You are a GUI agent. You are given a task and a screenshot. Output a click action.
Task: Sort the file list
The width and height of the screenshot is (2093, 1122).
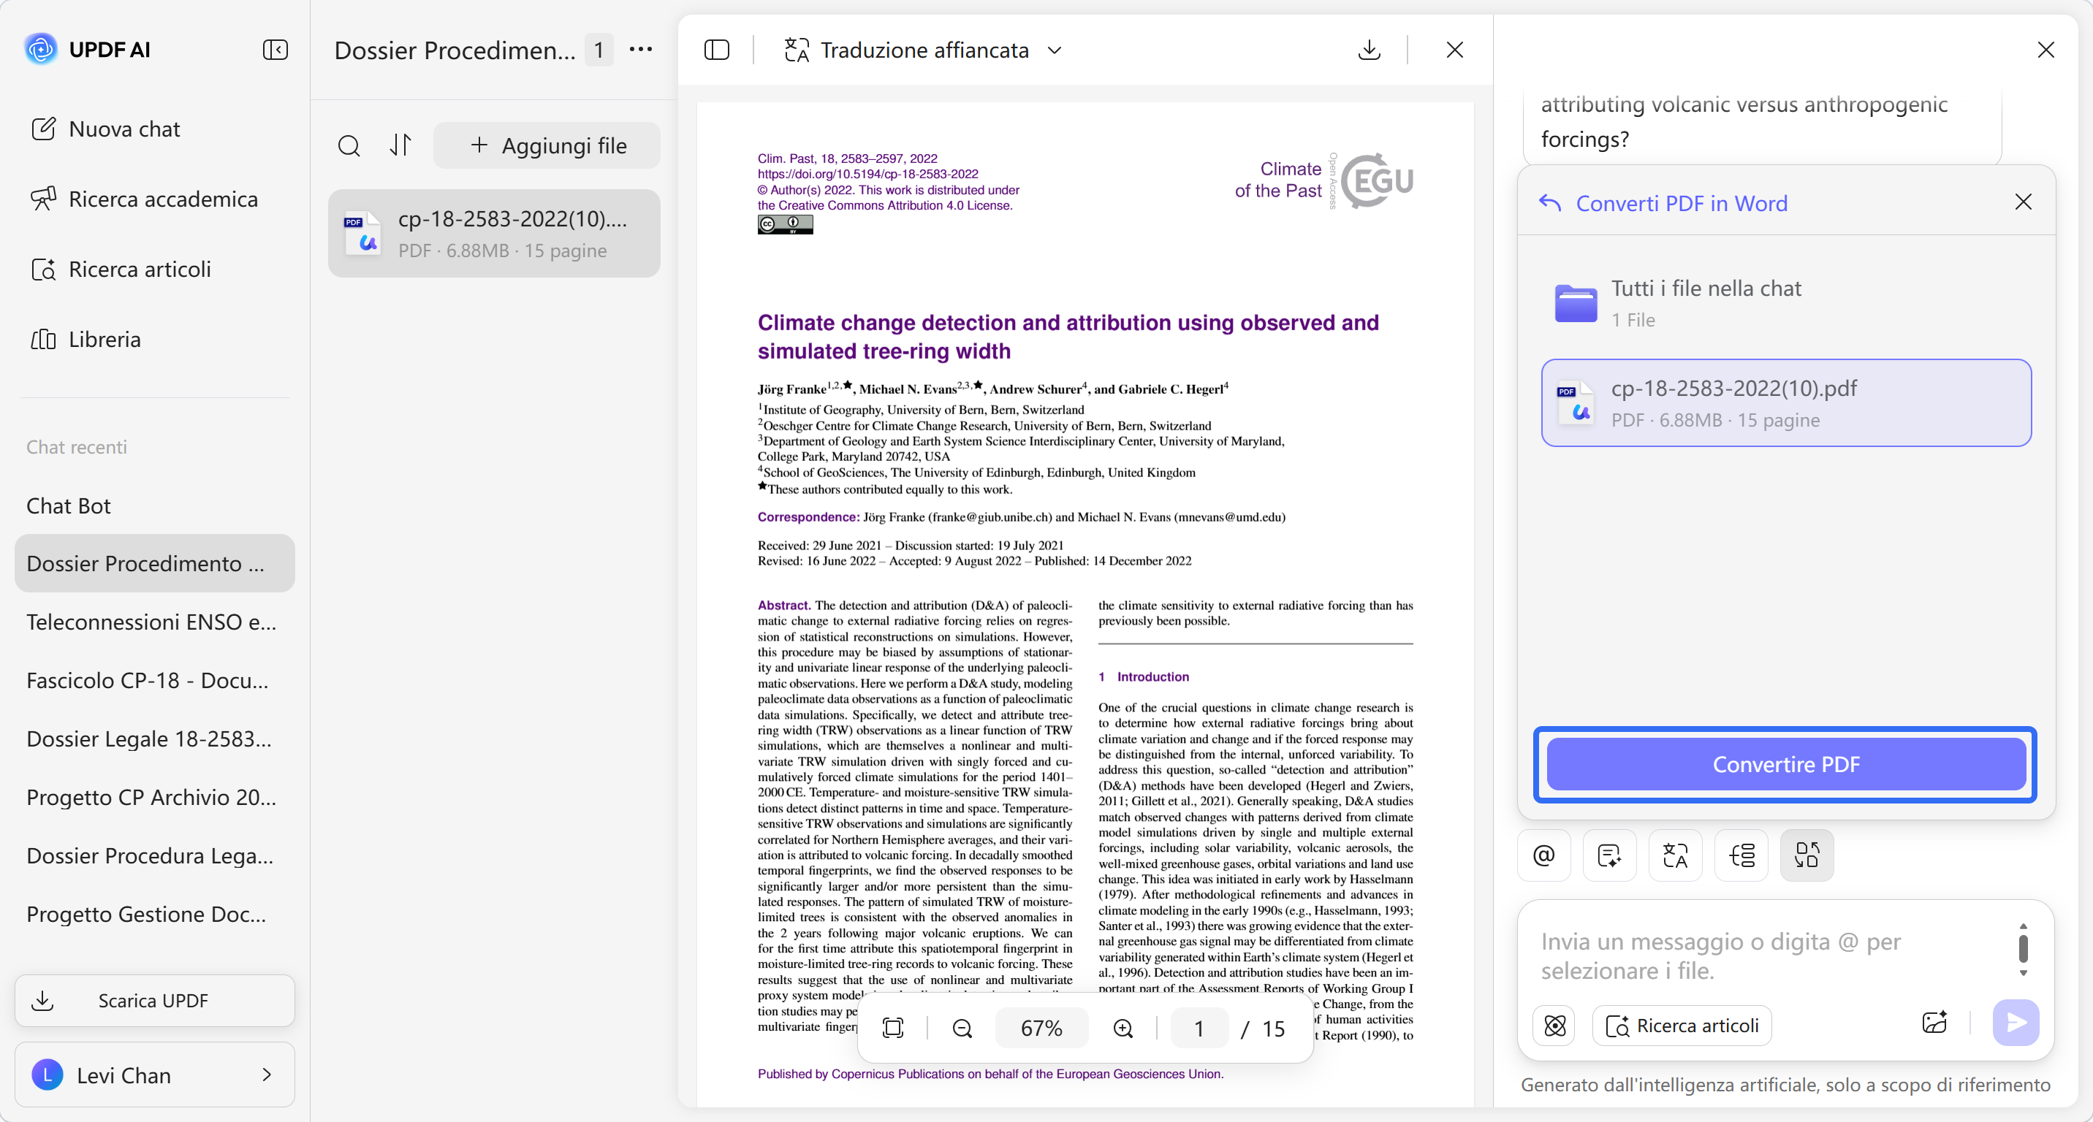(400, 145)
